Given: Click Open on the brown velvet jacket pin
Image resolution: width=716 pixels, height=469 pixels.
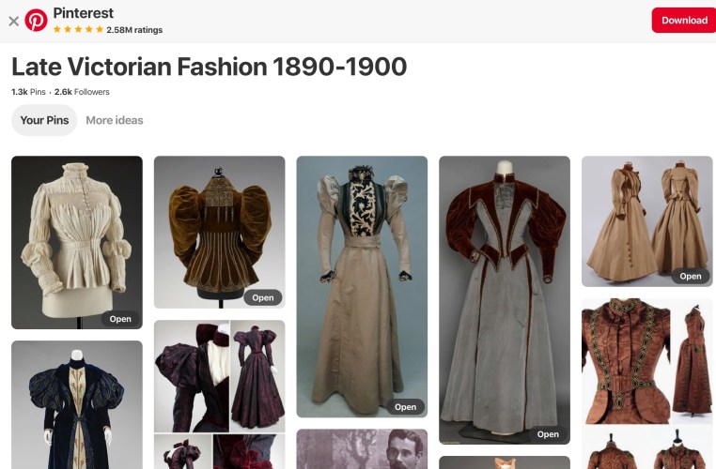Looking at the screenshot, I should coord(263,297).
